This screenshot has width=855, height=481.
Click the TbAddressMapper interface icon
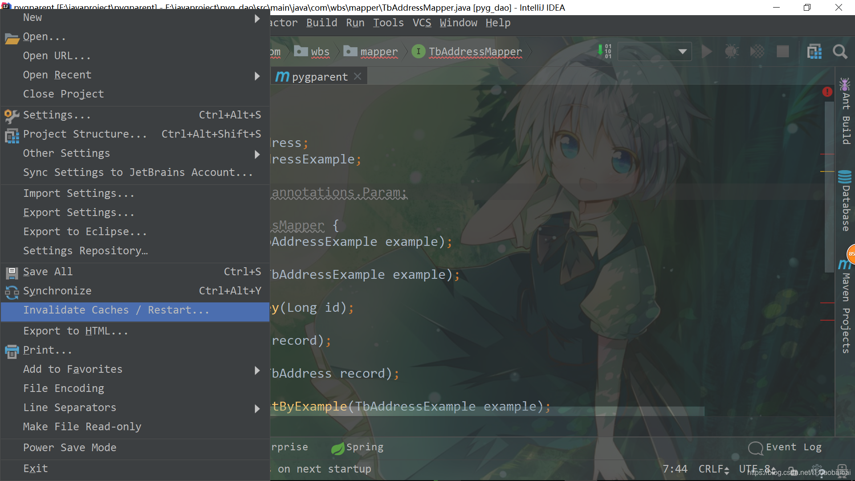(x=418, y=52)
